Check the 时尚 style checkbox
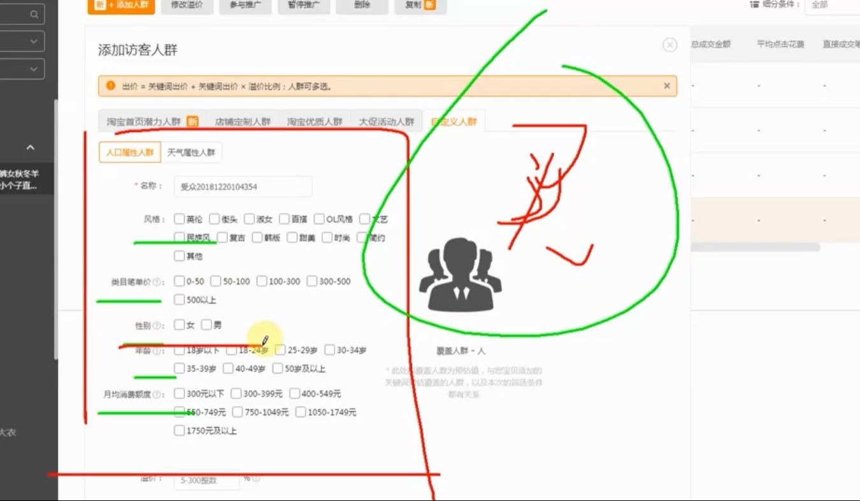 (327, 238)
